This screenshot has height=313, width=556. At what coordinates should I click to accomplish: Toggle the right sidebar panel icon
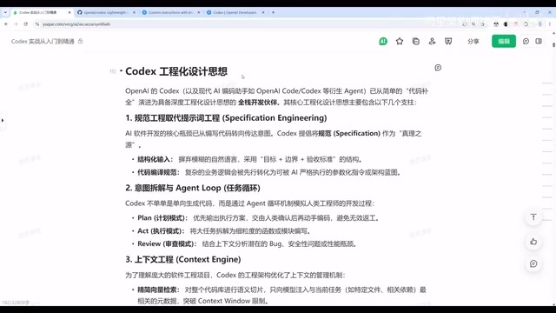tap(539, 41)
